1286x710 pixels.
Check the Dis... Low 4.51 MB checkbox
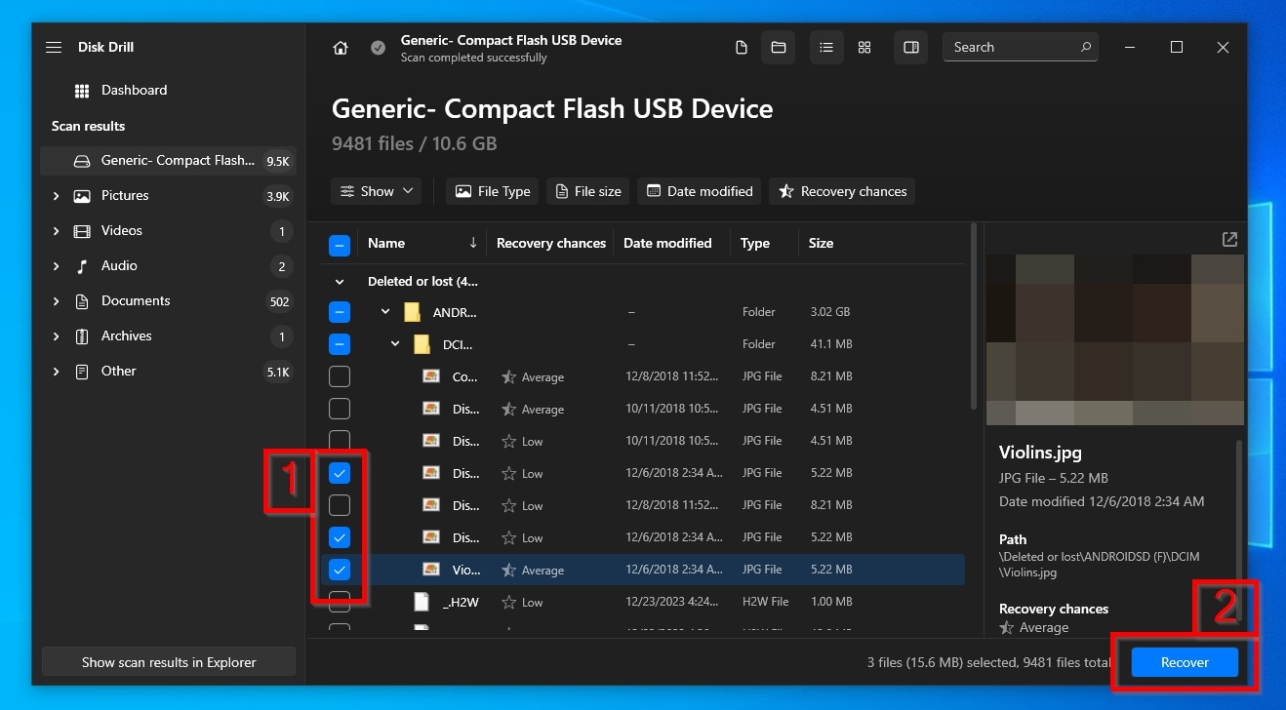pyautogui.click(x=340, y=441)
